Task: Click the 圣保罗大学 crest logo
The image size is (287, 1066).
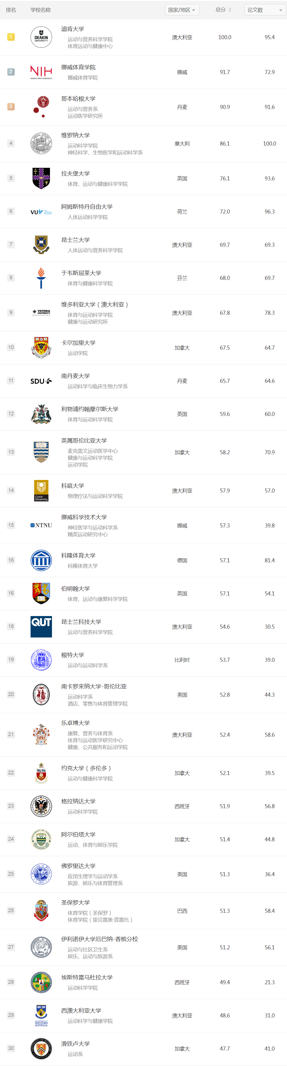Action: 41,910
